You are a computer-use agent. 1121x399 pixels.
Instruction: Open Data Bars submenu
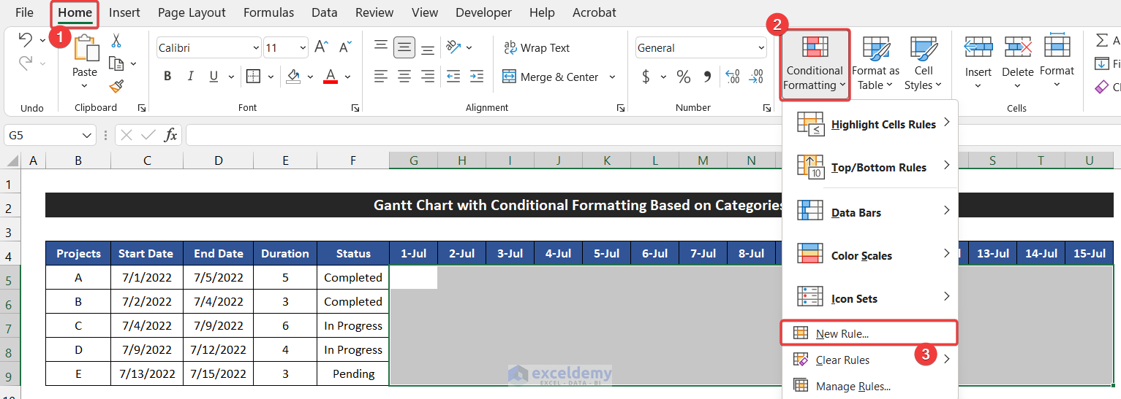pos(870,212)
